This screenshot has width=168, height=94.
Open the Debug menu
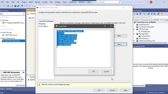(37, 2)
